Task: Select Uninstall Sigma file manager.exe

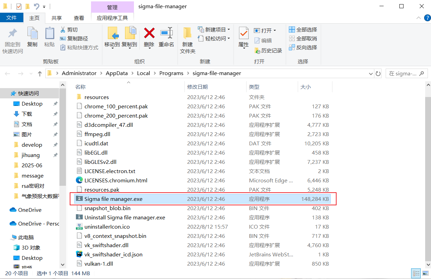Action: coord(125,218)
